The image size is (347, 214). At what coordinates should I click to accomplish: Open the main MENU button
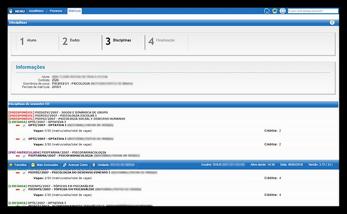click(x=17, y=10)
